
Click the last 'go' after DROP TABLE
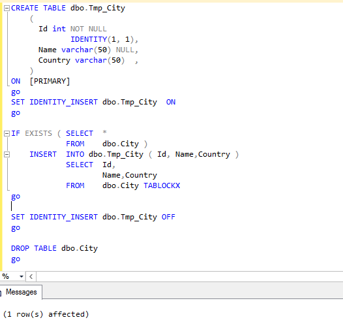coord(16,259)
